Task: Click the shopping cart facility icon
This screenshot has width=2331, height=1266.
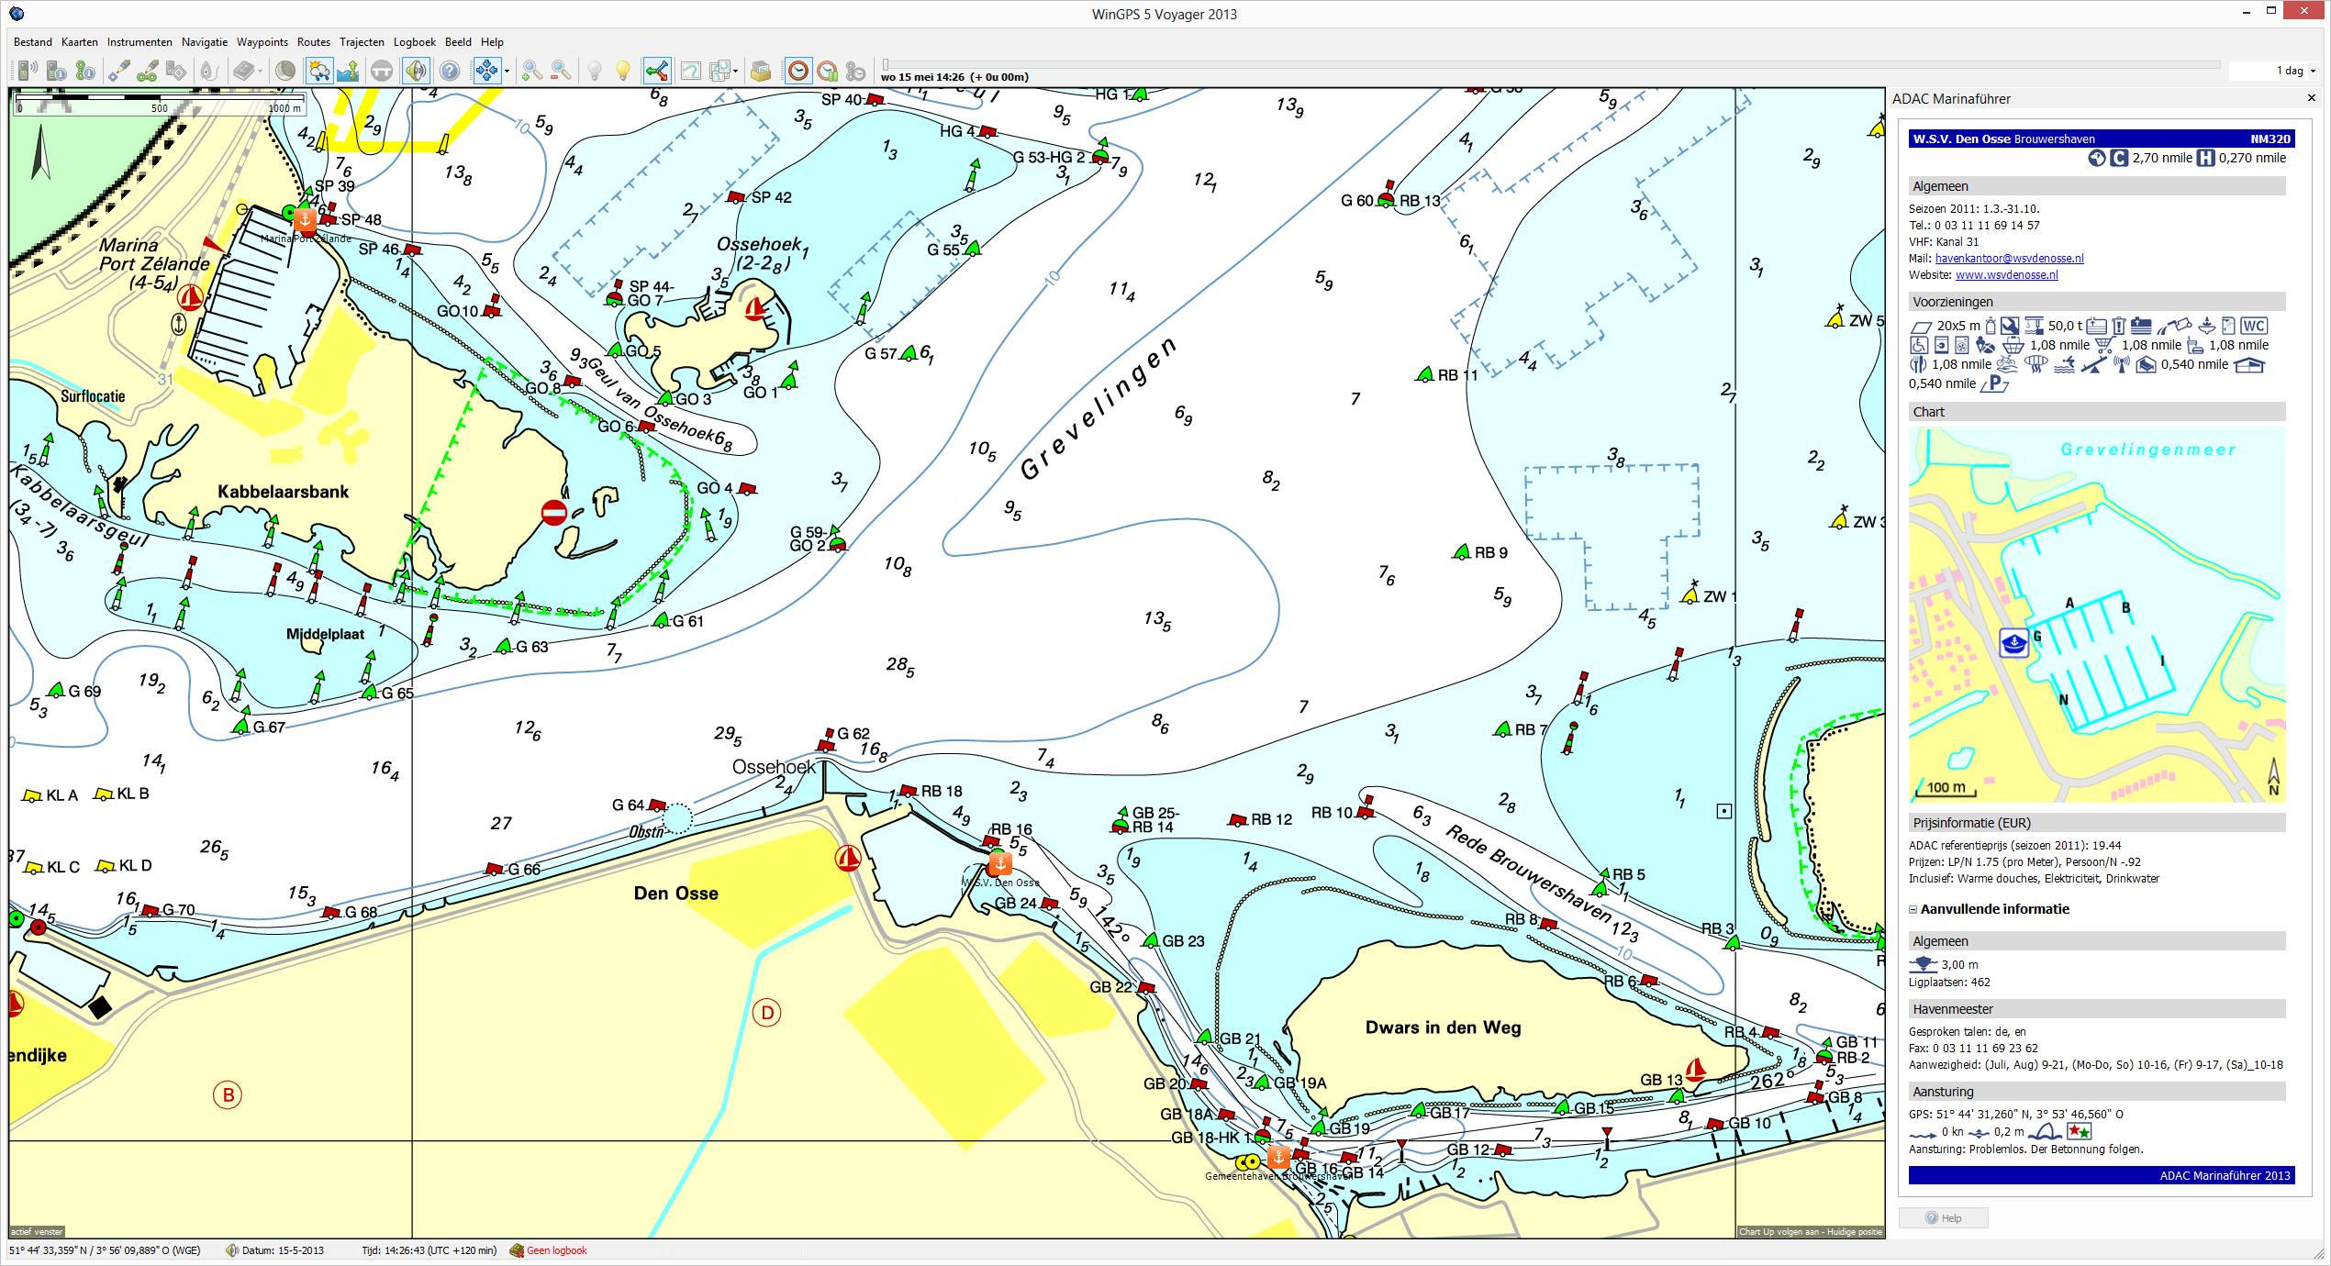Action: pyautogui.click(x=2104, y=345)
